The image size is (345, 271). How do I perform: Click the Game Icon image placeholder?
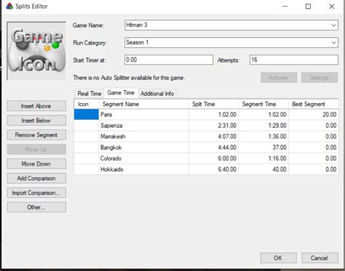click(36, 51)
